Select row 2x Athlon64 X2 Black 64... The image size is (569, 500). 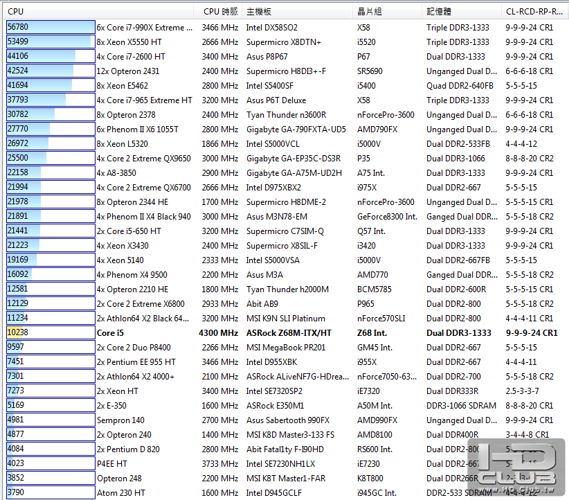coord(287,318)
